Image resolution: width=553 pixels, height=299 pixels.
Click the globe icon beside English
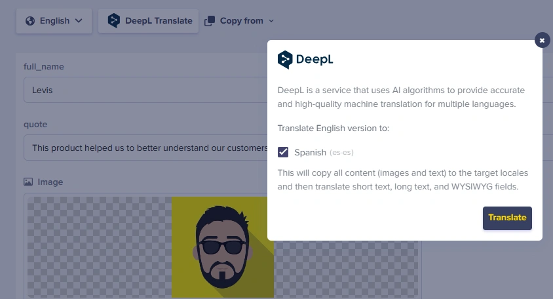(x=30, y=21)
